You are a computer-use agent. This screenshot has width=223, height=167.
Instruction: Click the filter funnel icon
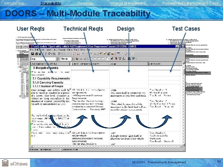click(x=120, y=59)
